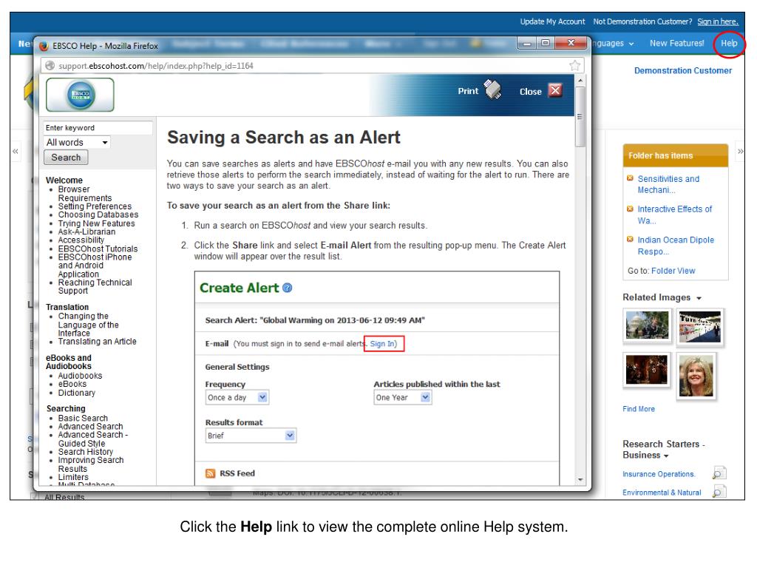Click the address bar URL field
This screenshot has height=568, width=757.
pos(309,65)
